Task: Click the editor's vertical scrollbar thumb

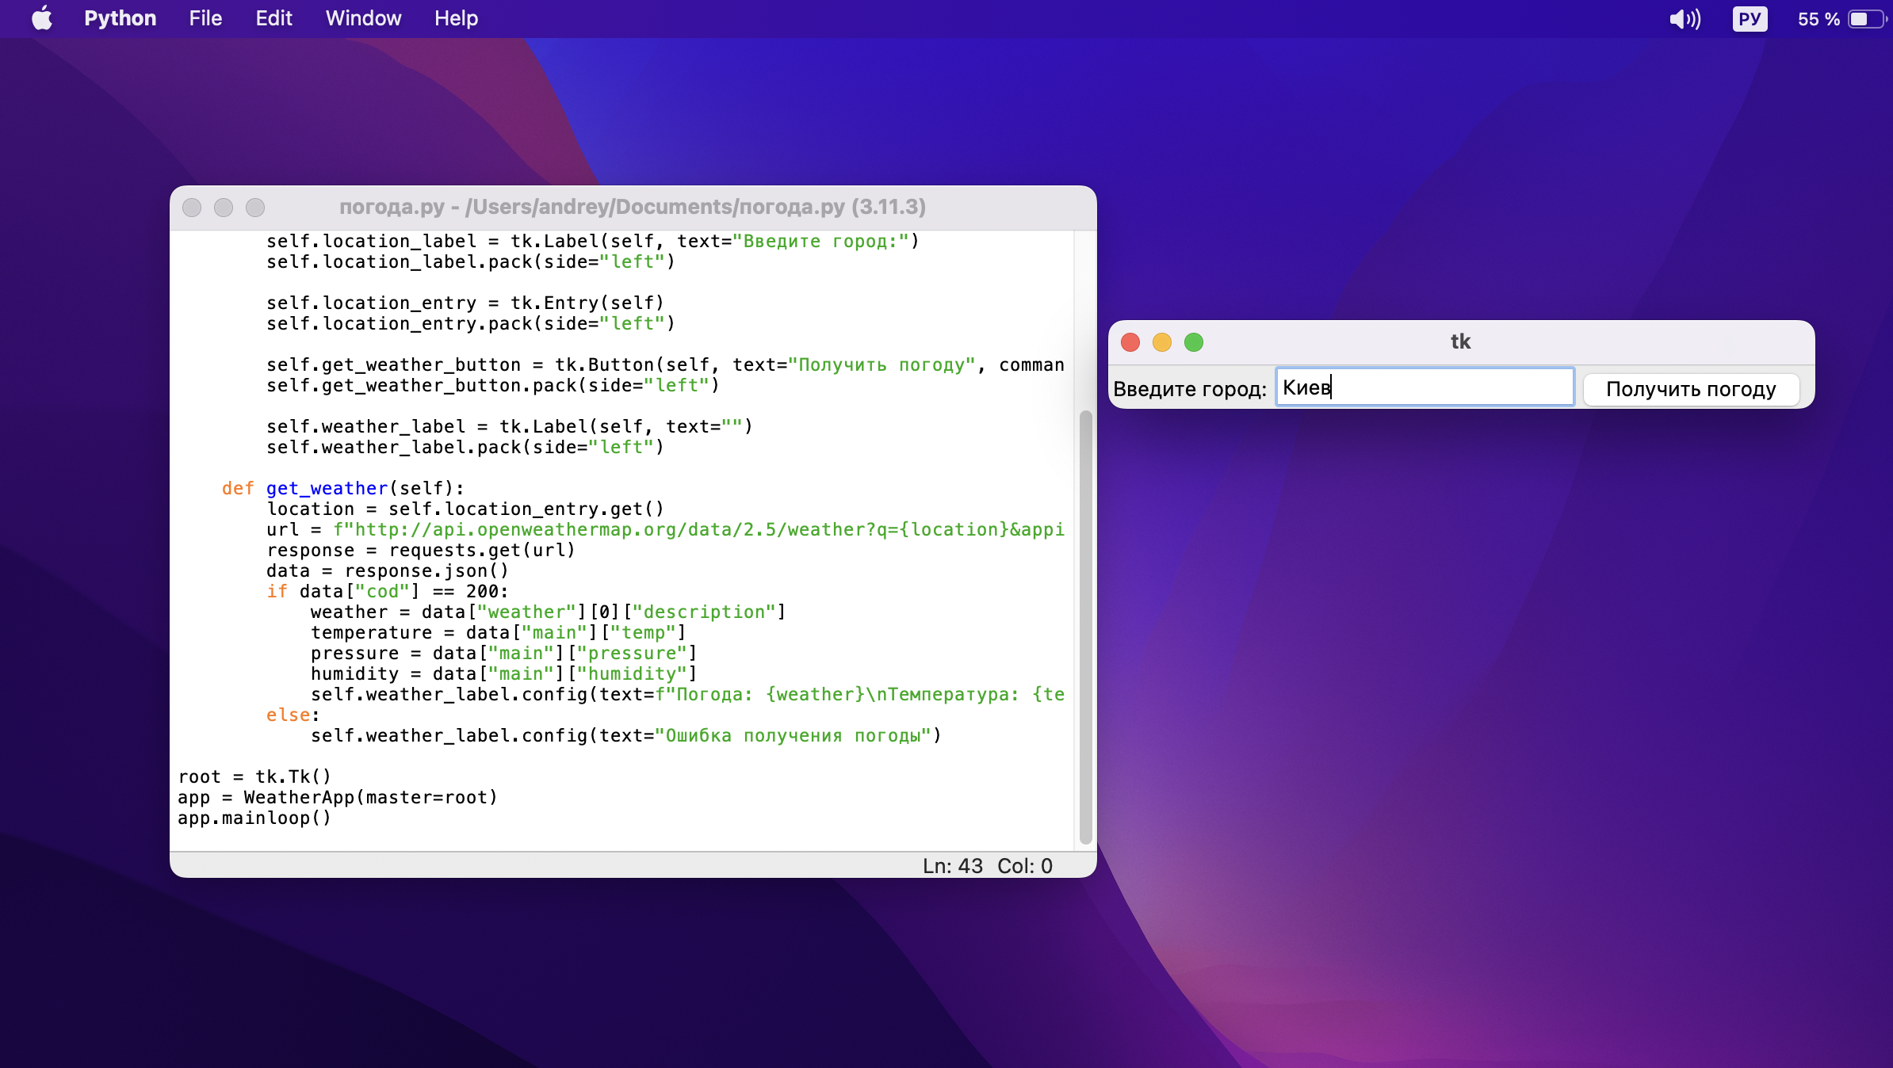Action: pos(1086,627)
